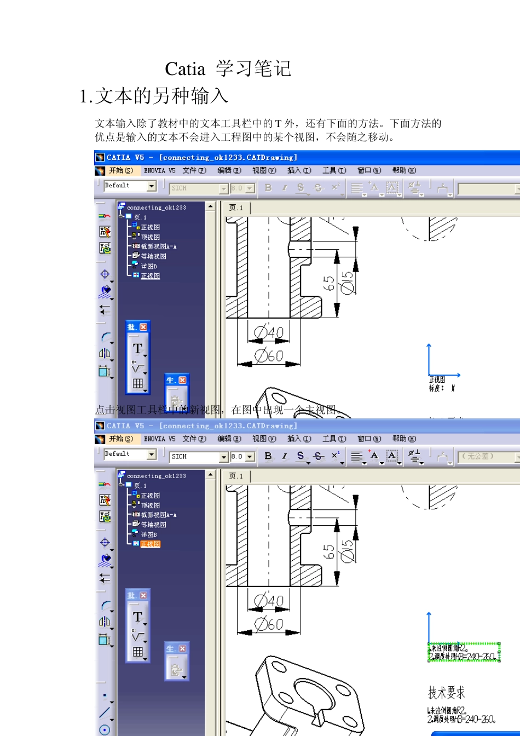
Task: Toggle Bold in second CATIA window toolbar
Action: (268, 456)
